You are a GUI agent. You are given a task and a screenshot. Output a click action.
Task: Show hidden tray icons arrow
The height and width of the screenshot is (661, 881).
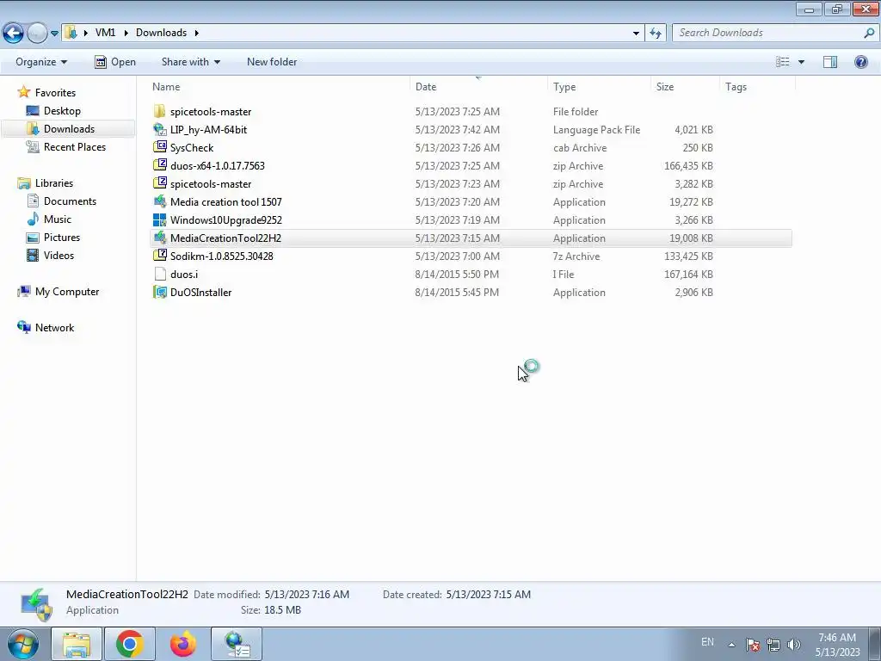tap(731, 645)
